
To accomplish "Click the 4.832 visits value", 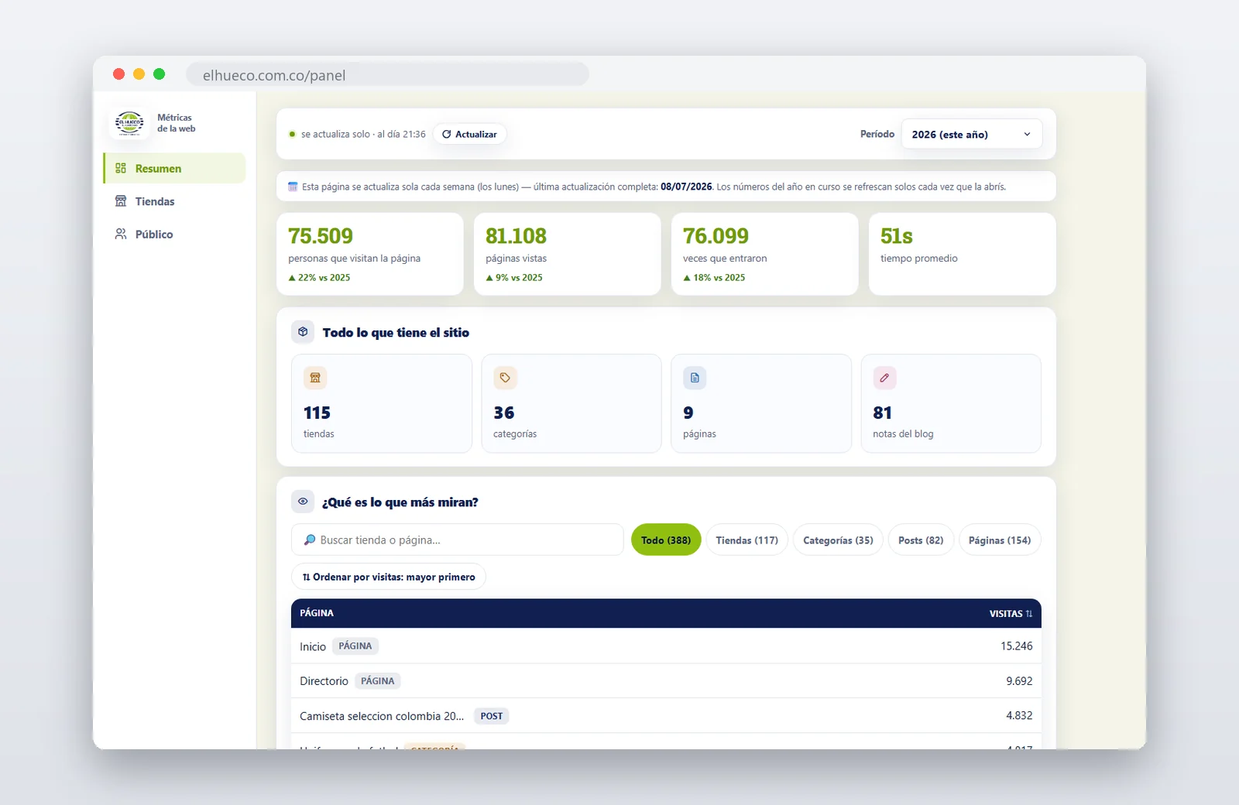I will click(1019, 715).
